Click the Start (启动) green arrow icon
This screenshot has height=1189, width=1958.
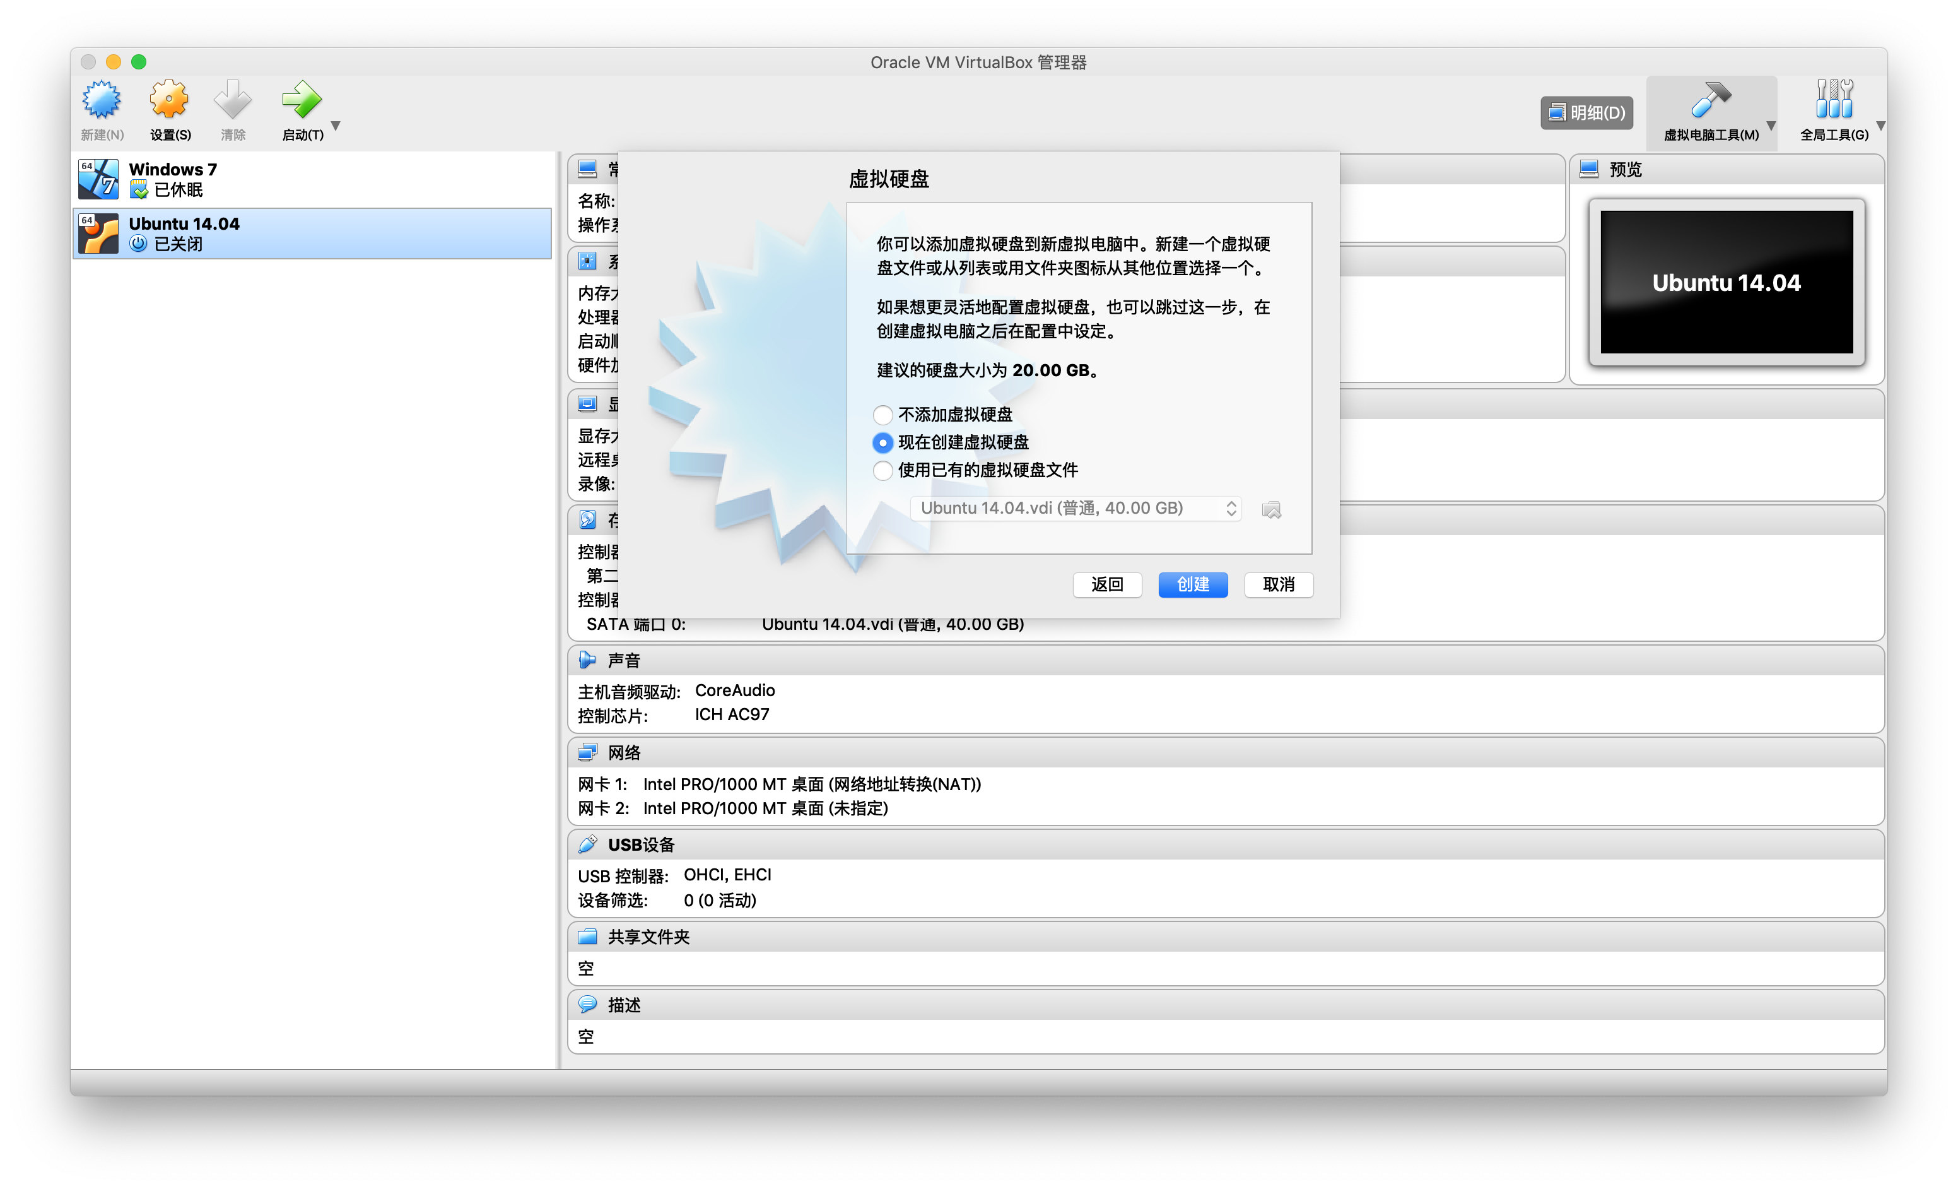(x=302, y=101)
